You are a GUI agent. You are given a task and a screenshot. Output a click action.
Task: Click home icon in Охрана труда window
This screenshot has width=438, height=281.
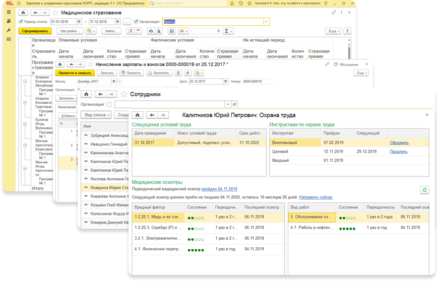(138, 115)
